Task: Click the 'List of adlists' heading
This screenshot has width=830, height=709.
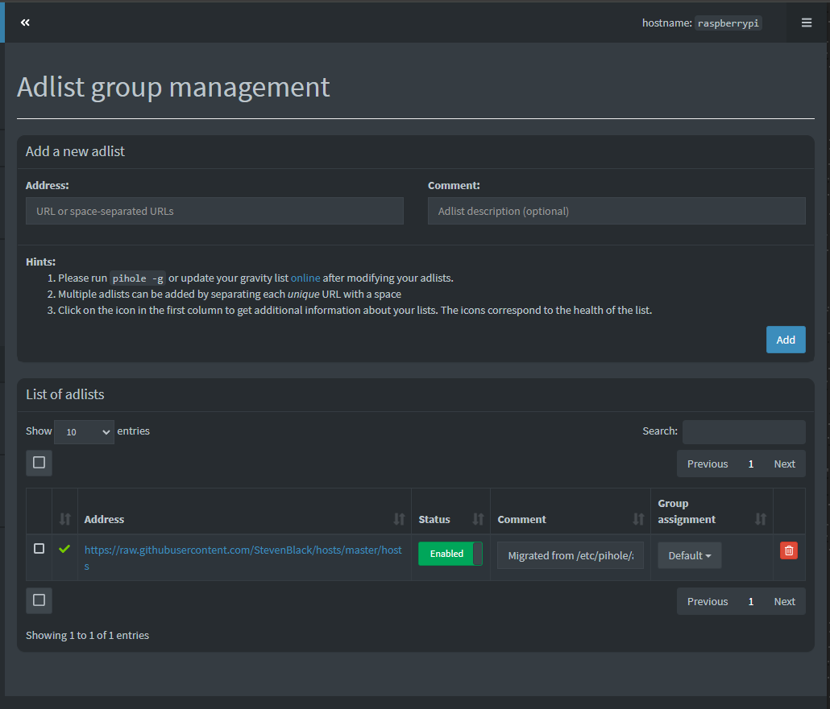Action: [65, 394]
